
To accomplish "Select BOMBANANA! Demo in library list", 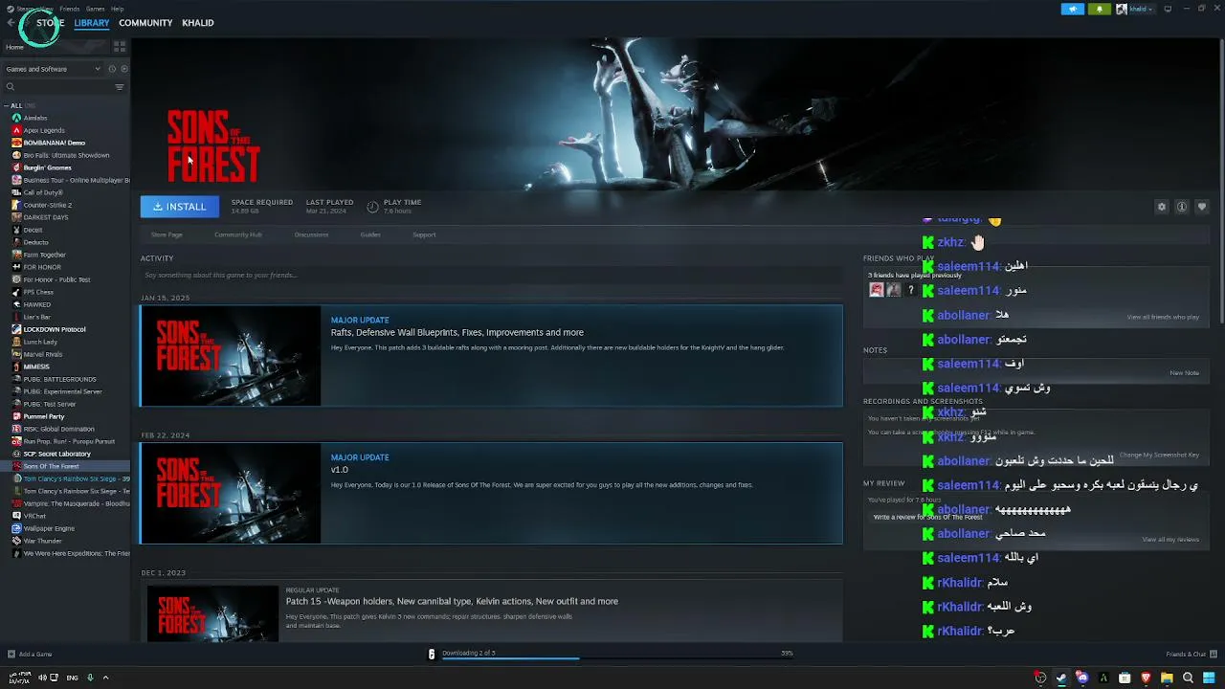I will click(65, 143).
